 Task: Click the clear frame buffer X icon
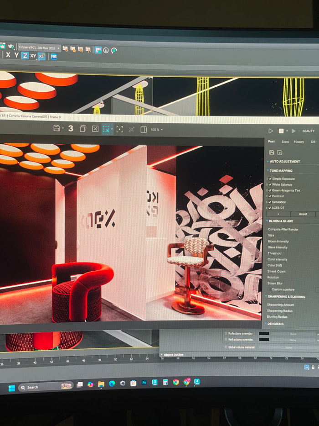95,129
